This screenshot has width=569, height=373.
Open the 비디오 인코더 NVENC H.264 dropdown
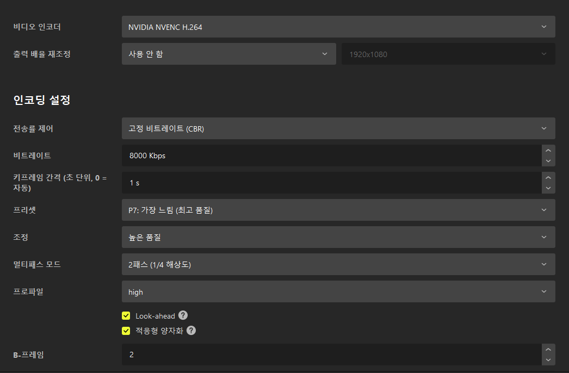pos(338,27)
